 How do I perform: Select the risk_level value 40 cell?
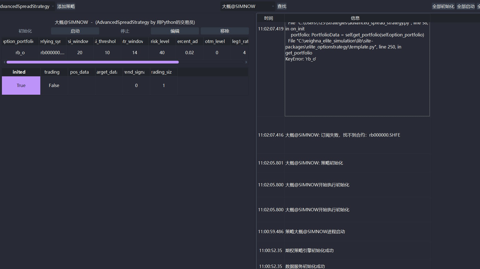(162, 53)
